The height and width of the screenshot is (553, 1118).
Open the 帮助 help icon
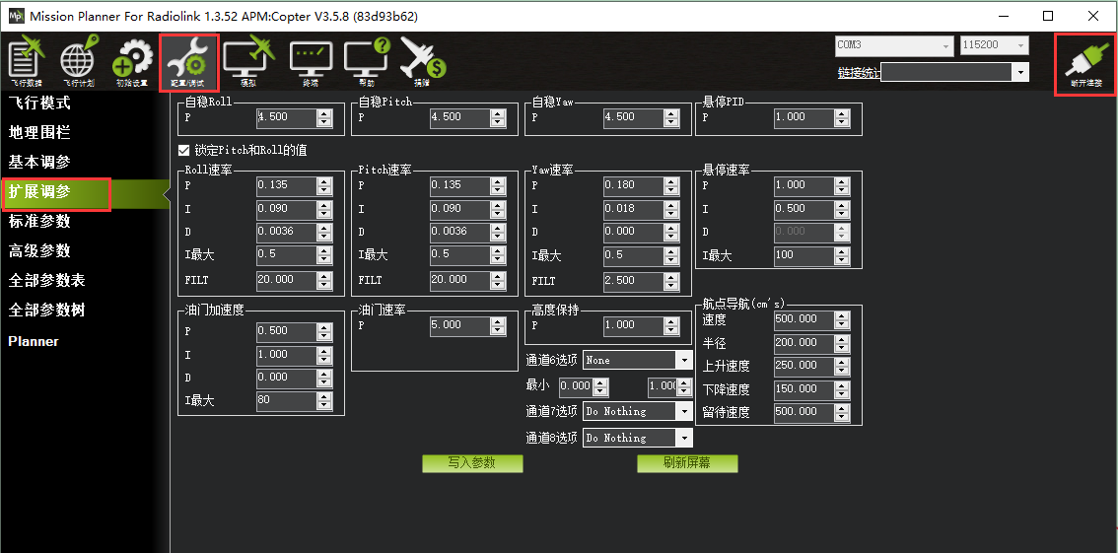367,63
